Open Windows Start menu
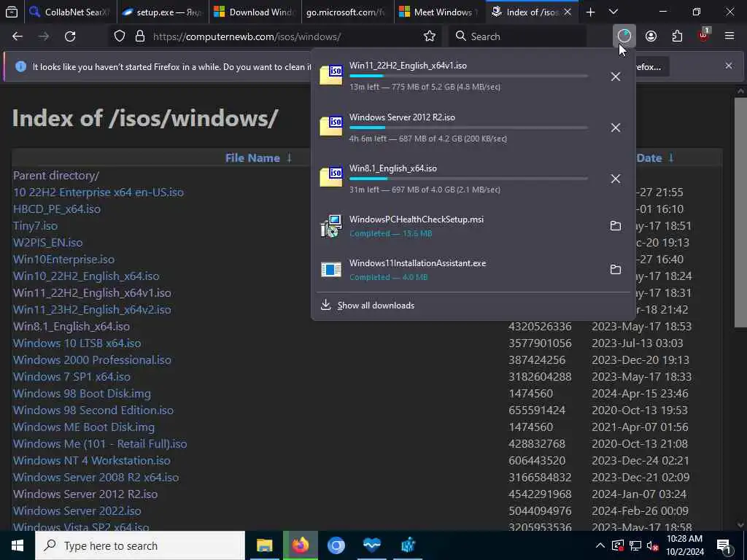Viewport: 747px width, 560px height. coord(18,545)
